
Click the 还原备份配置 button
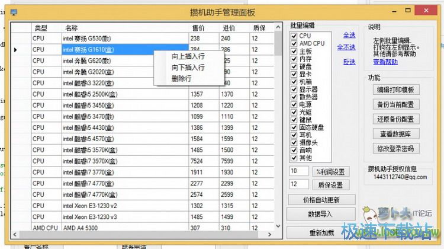coord(396,119)
